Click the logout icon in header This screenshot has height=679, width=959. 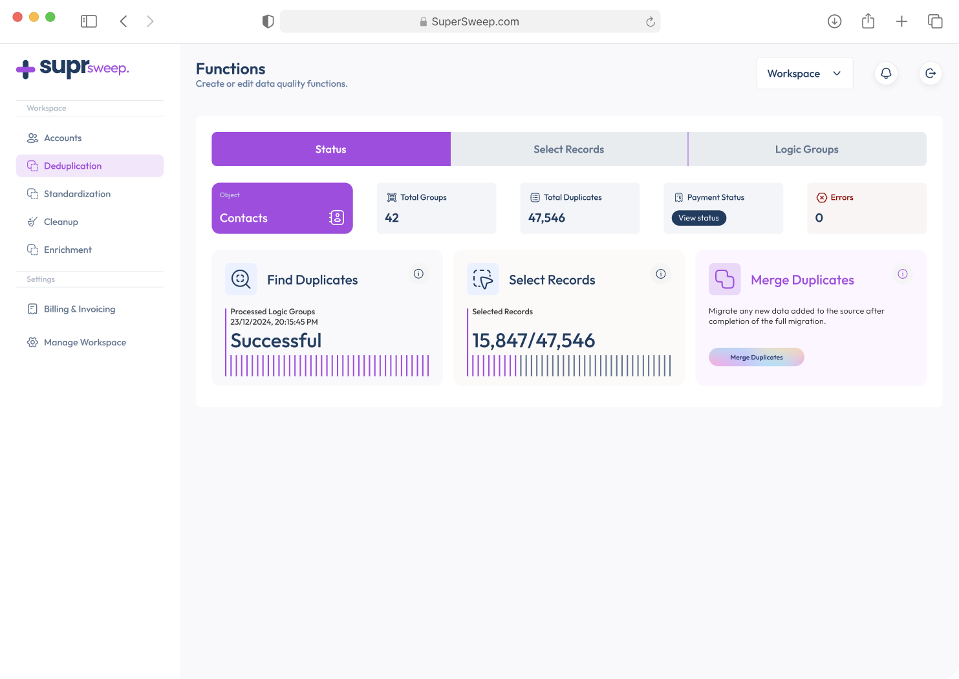[x=930, y=74]
